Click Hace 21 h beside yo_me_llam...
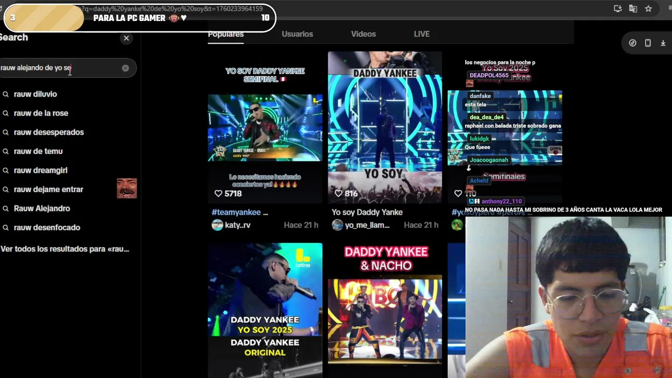Screen dimensions: 672x378 tap(421, 225)
